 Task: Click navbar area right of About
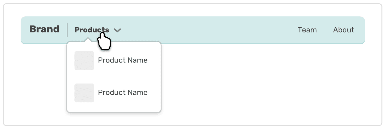[x=360, y=30]
